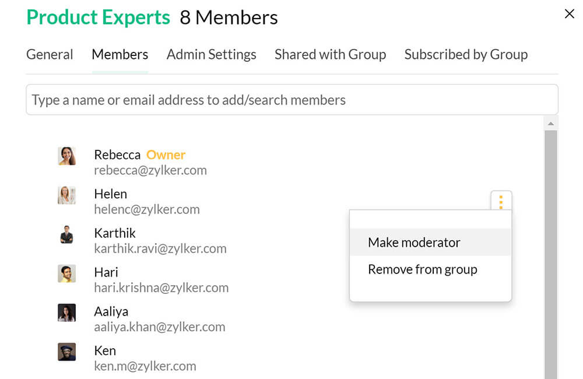Screen dimensions: 583x379
Task: Click Ken's profile avatar
Action: click(67, 352)
